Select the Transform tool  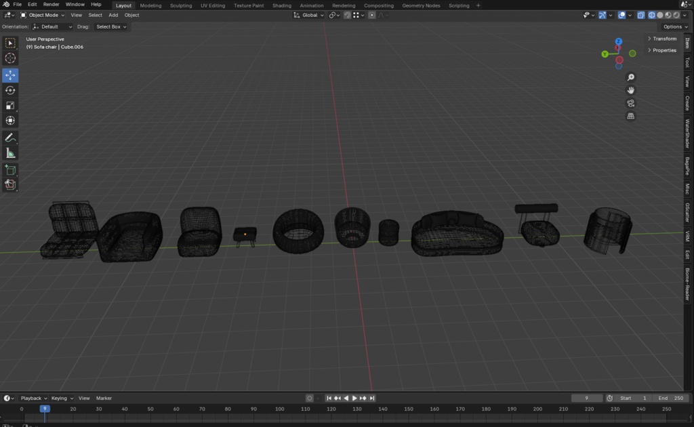click(x=10, y=121)
